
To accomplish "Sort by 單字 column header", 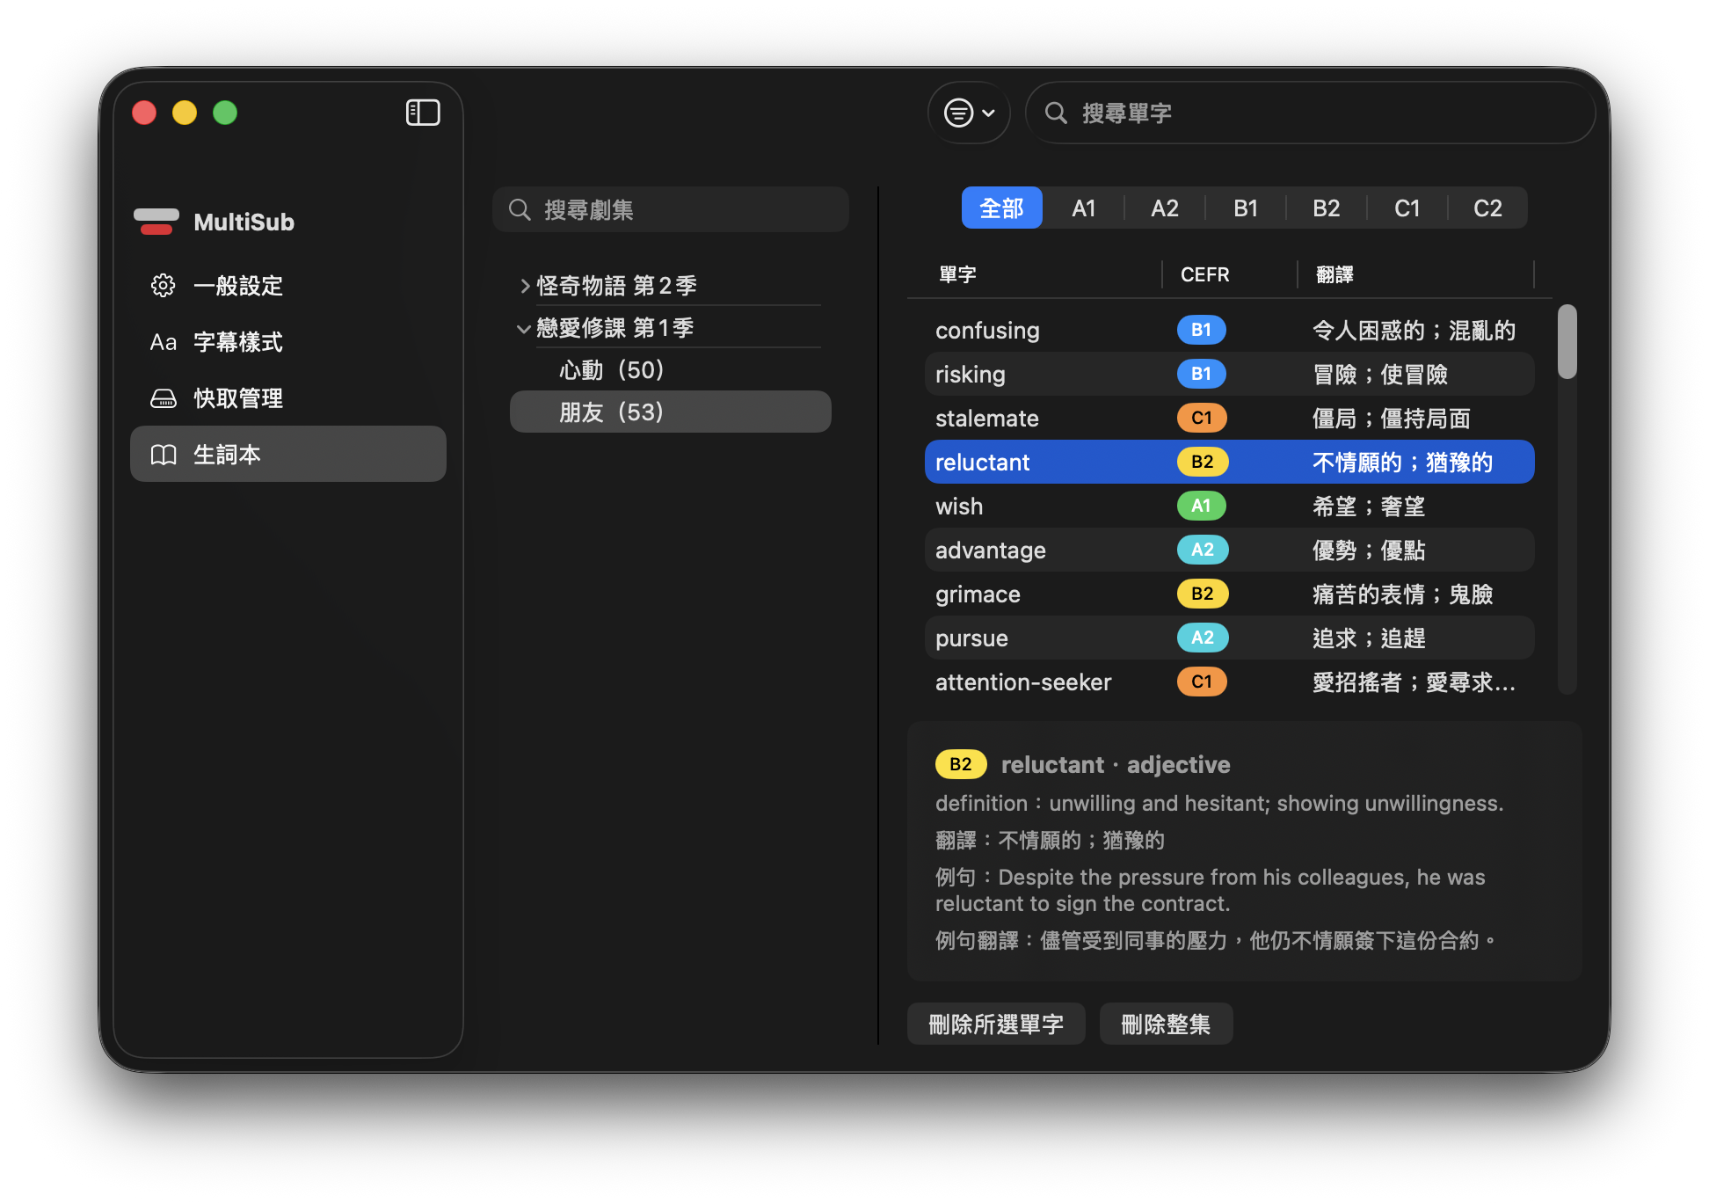I will (x=957, y=274).
